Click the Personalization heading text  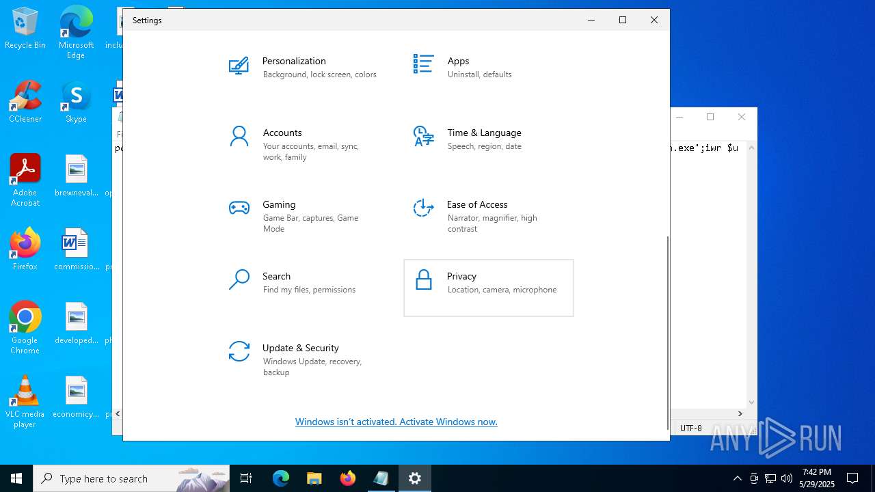294,61
